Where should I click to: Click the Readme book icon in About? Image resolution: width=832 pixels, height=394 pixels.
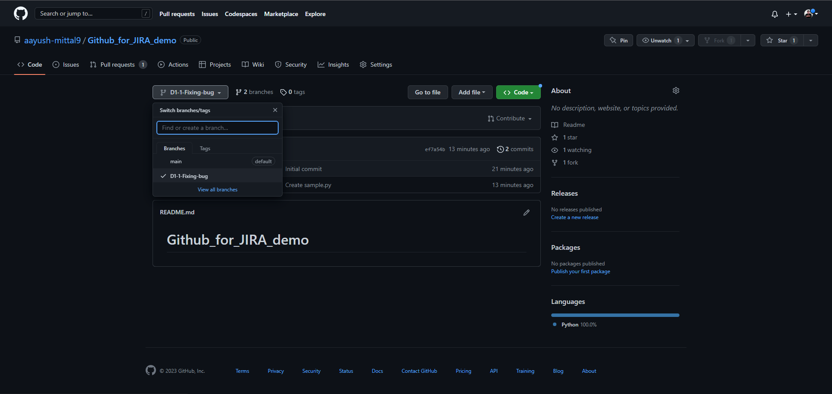(x=555, y=125)
